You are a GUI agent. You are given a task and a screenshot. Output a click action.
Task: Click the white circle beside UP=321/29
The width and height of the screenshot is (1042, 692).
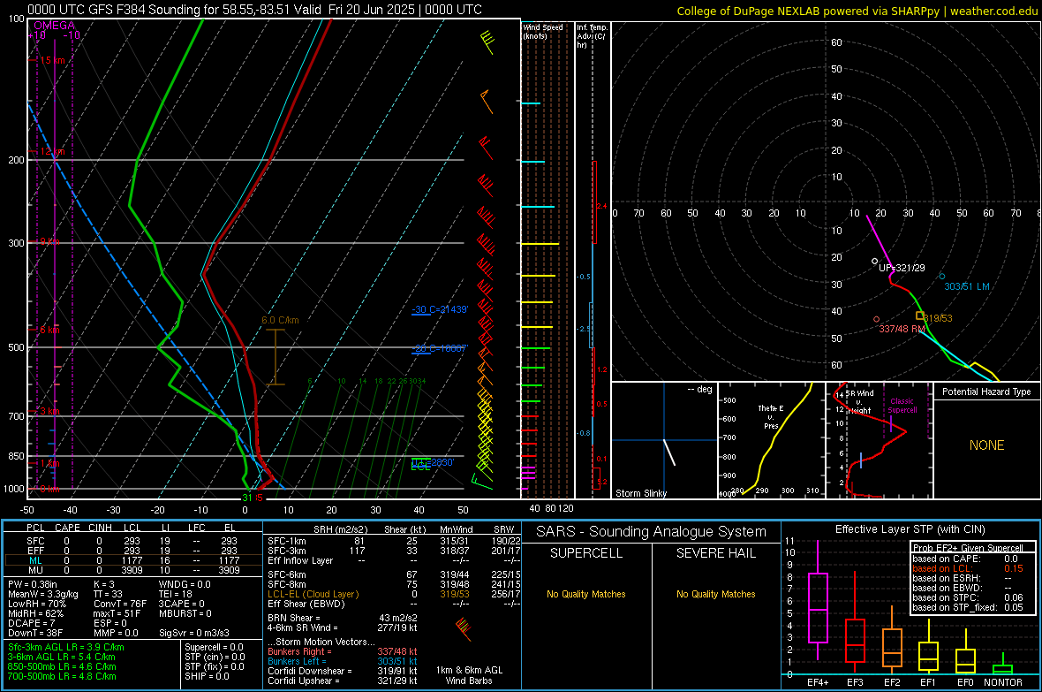[874, 262]
